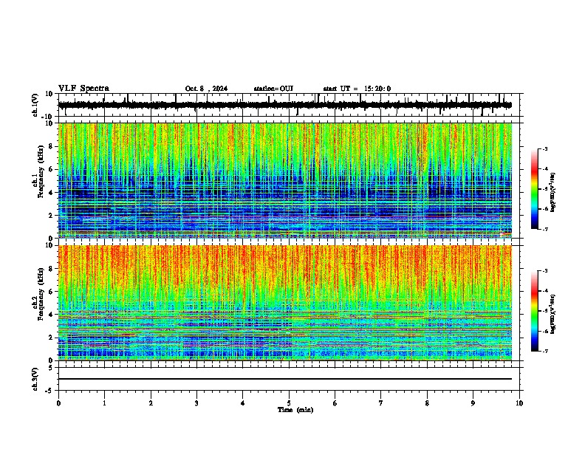This screenshot has width=585, height=452.
Task: Click the "5" tick on ch.3 voltage axis
Action: coord(51,368)
